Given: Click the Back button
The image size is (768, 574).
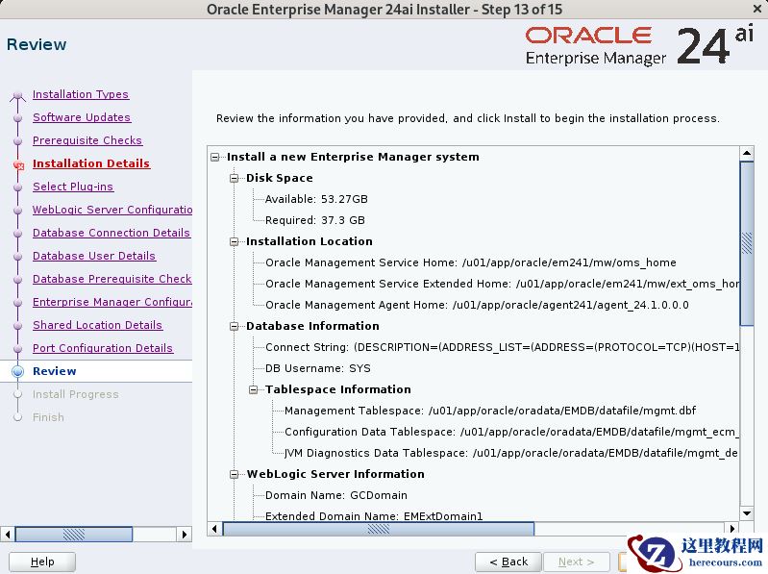Looking at the screenshot, I should pyautogui.click(x=508, y=562).
